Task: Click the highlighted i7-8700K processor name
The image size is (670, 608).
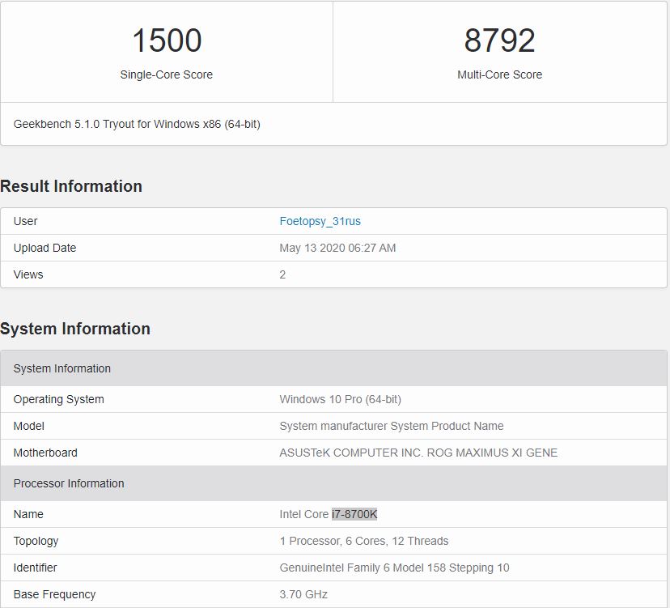Action: (x=354, y=514)
